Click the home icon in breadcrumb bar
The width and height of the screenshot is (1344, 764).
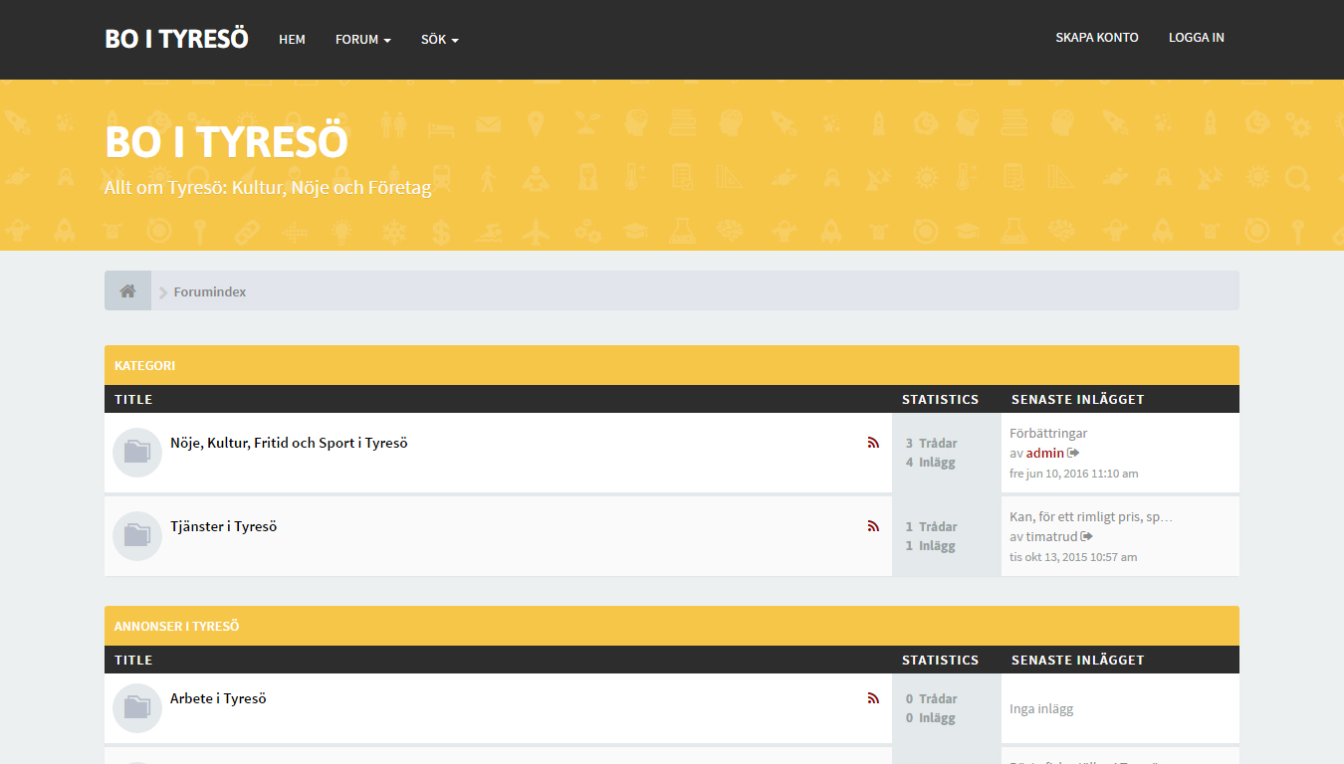tap(127, 291)
